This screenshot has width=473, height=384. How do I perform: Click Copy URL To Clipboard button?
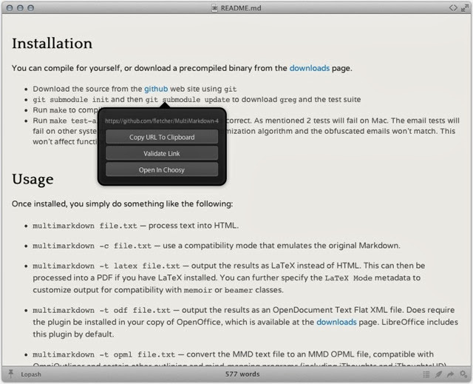pyautogui.click(x=162, y=137)
